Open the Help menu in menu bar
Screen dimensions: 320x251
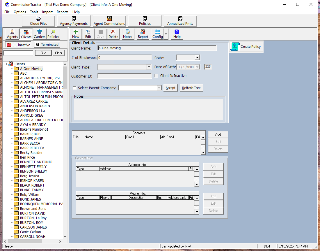click(x=76, y=12)
